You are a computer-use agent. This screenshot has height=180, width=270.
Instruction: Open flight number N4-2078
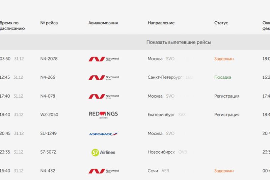click(49, 59)
